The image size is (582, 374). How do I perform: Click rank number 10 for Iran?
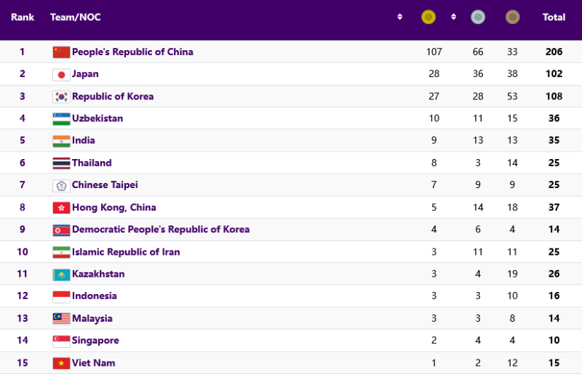click(23, 252)
